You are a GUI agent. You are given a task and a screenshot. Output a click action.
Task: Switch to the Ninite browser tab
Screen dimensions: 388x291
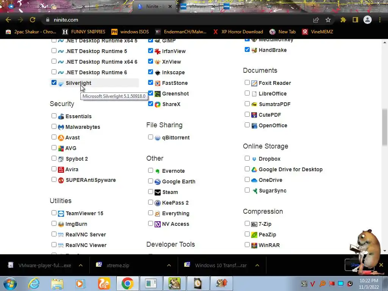pyautogui.click(x=154, y=6)
